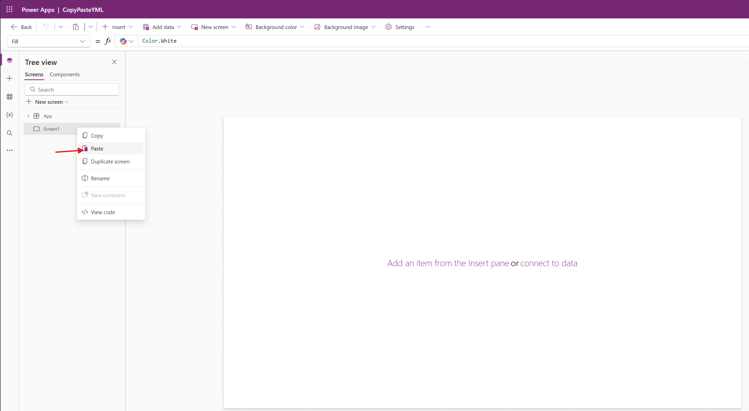Switch to the Components tab
749x411 pixels.
pos(64,74)
